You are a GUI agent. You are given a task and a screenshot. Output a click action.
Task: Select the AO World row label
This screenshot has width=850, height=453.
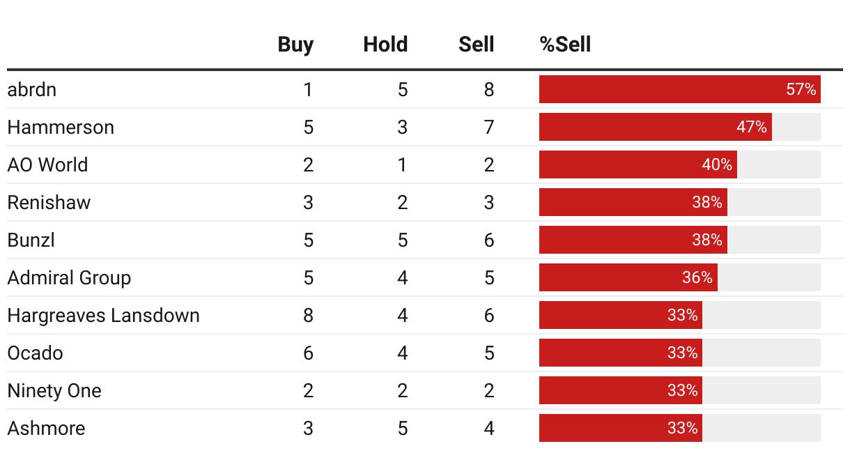click(48, 164)
